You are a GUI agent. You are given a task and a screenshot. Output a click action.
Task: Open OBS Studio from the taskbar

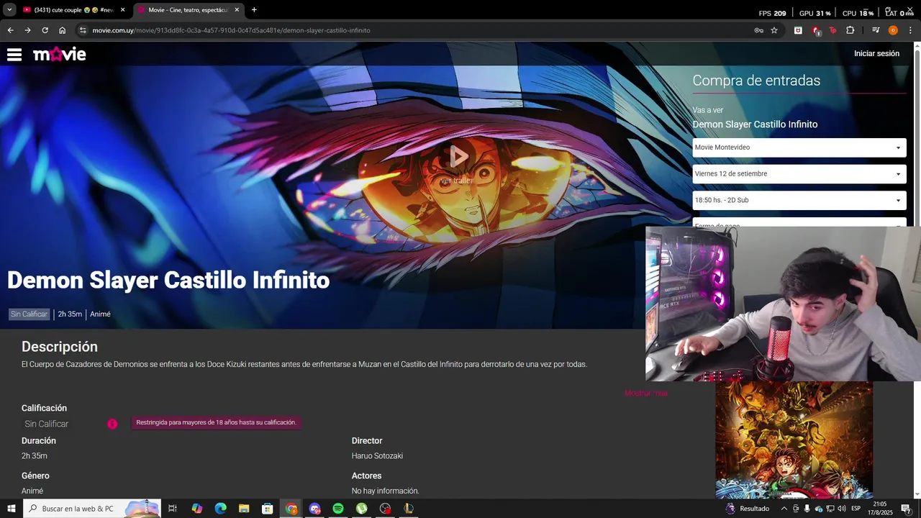point(385,509)
